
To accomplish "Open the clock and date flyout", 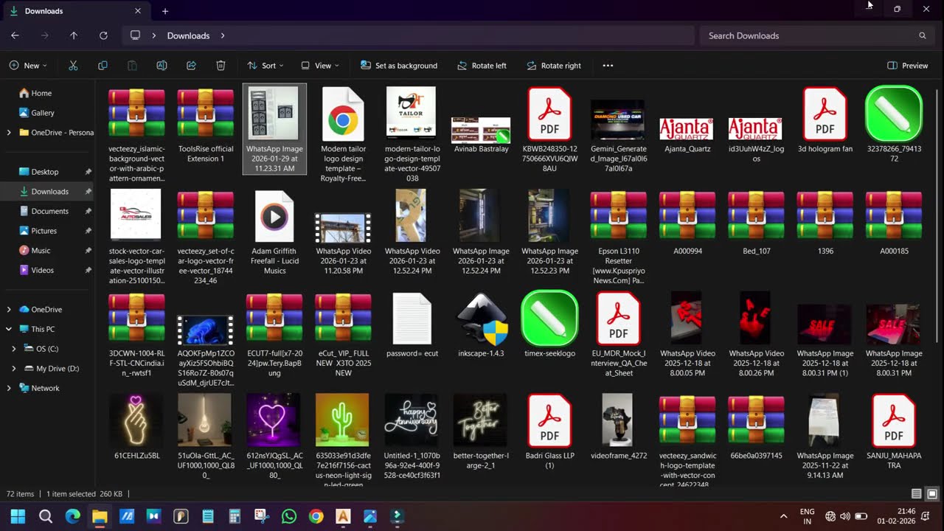I will (896, 516).
